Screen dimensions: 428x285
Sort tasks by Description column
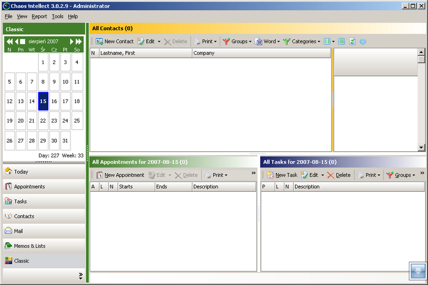pyautogui.click(x=359, y=187)
